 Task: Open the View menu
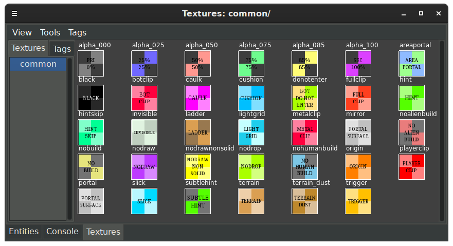(22, 32)
